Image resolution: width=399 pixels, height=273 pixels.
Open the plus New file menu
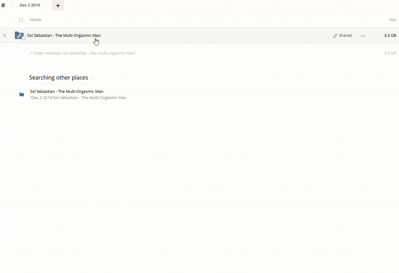tap(58, 5)
